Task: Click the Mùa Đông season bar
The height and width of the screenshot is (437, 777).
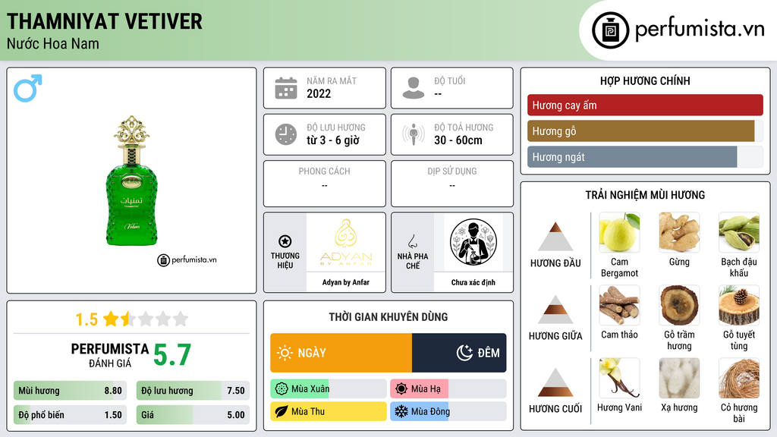Action: (448, 411)
